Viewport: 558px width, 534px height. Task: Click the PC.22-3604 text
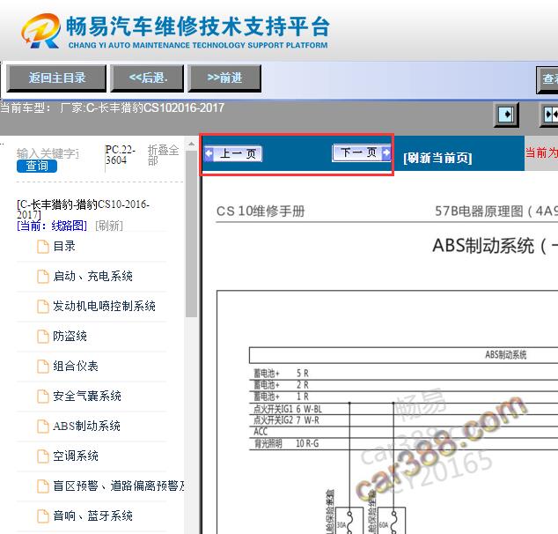tap(120, 155)
